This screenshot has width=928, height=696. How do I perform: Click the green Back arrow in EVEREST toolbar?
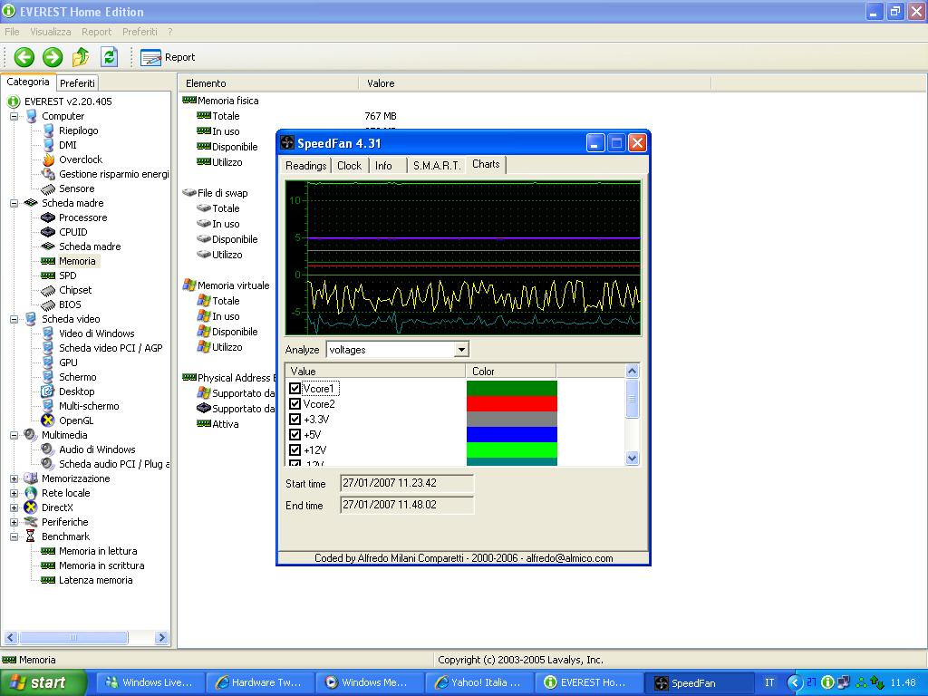coord(24,57)
